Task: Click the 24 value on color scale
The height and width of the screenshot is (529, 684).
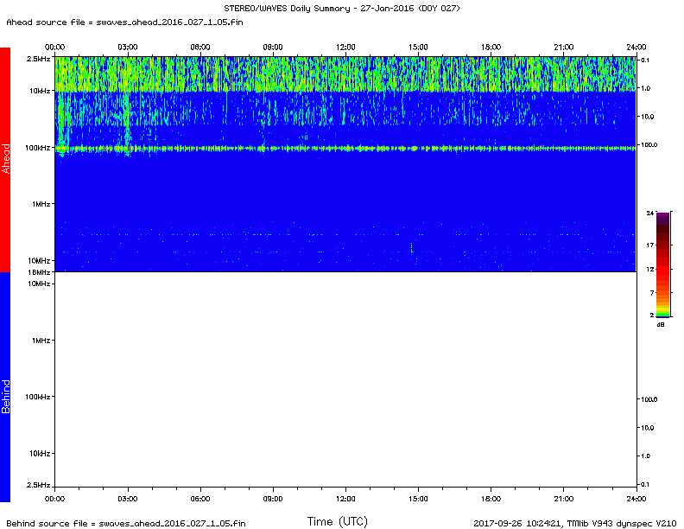Action: click(649, 213)
